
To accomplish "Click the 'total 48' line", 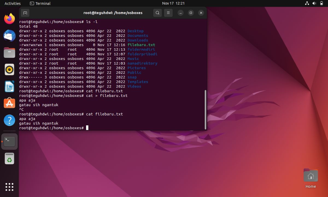I will click(x=28, y=26).
